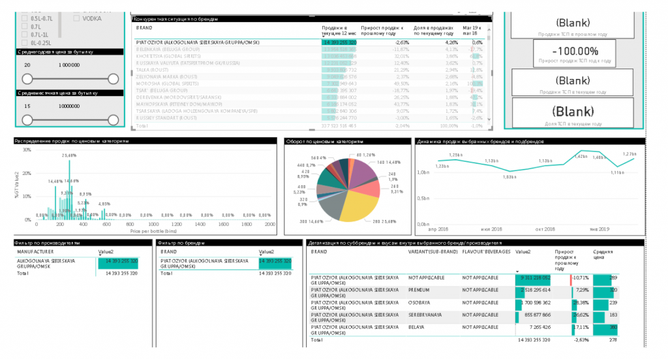The width and height of the screenshot is (668, 359).
Task: Select OSOBAYA sub-brand row
Action: tap(464, 305)
